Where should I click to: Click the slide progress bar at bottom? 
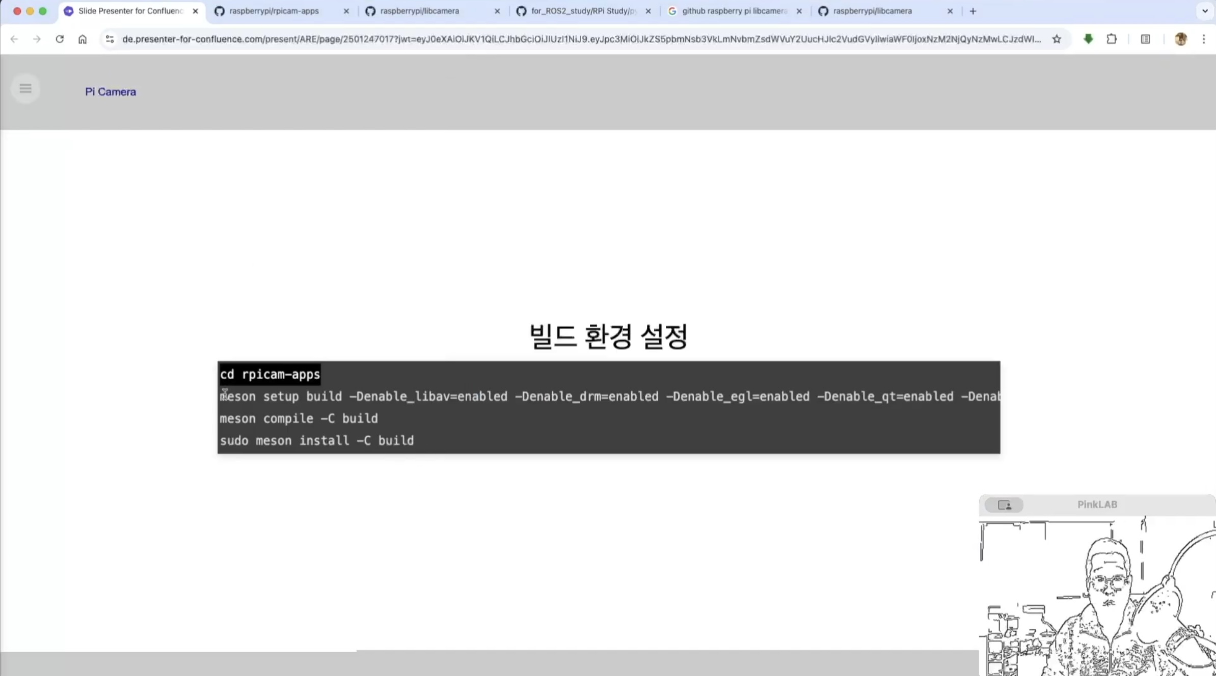click(x=489, y=651)
